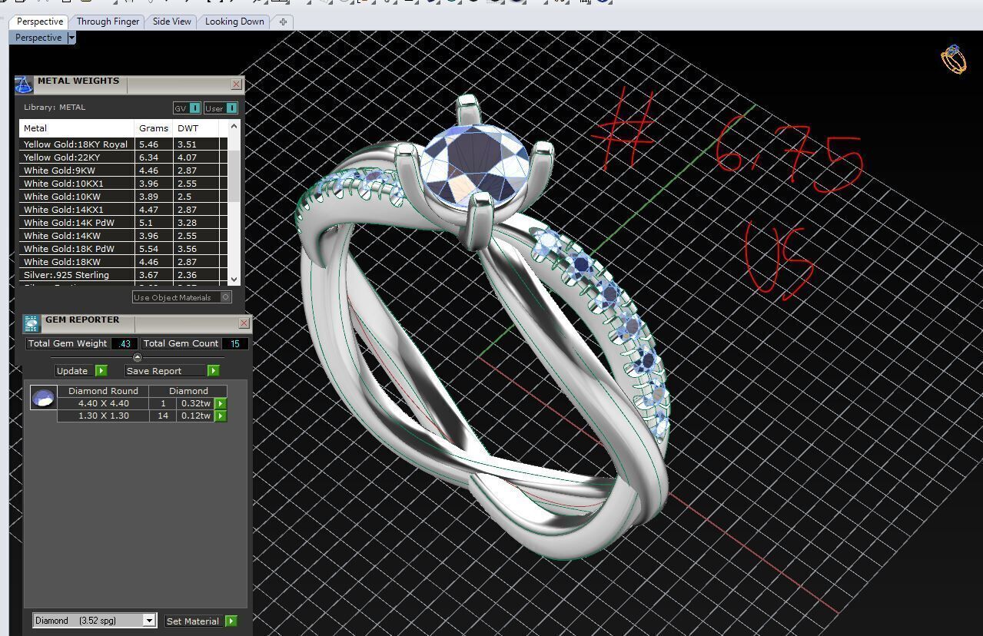983x636 pixels.
Task: Close the Metal Weights panel
Action: click(x=236, y=84)
